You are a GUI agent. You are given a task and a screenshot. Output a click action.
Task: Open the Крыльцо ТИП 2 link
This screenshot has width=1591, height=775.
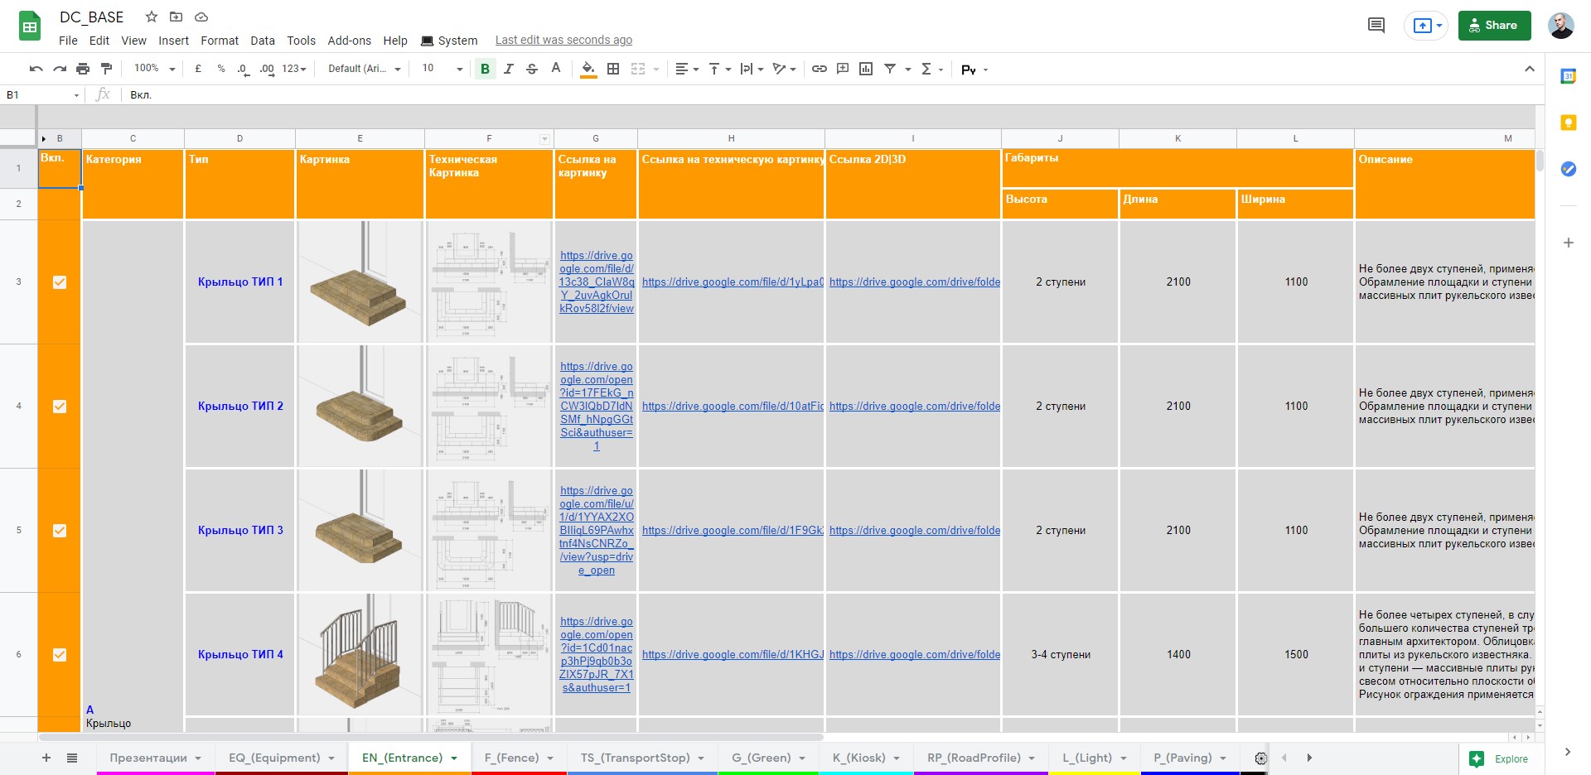coord(240,406)
